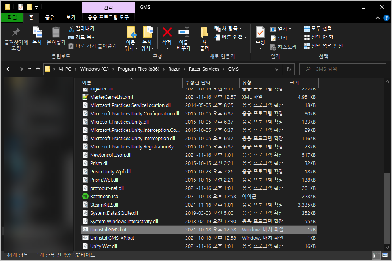392x261 pixels.
Task: Click Select none (선택 안 함)
Action: (319, 38)
